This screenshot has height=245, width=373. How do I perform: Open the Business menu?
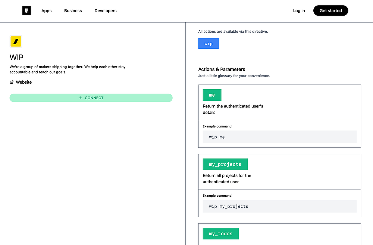tap(73, 11)
